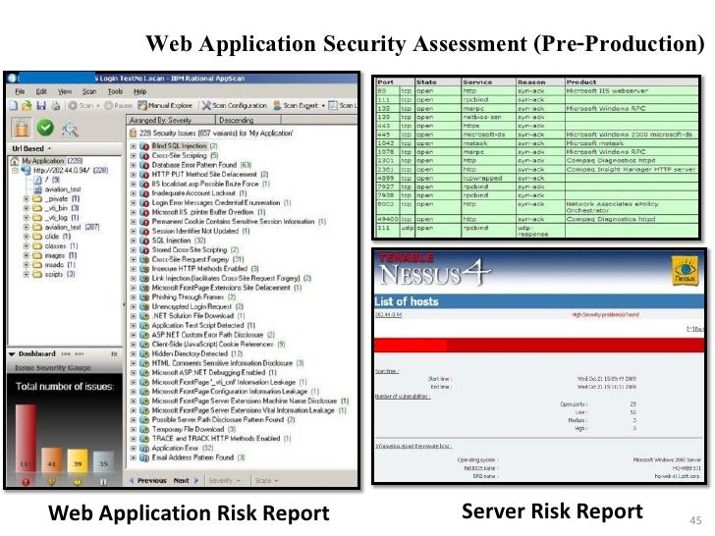Viewport: 715px width, 536px height.
Task: Select Application Error (32) issue icon
Action: (x=144, y=449)
